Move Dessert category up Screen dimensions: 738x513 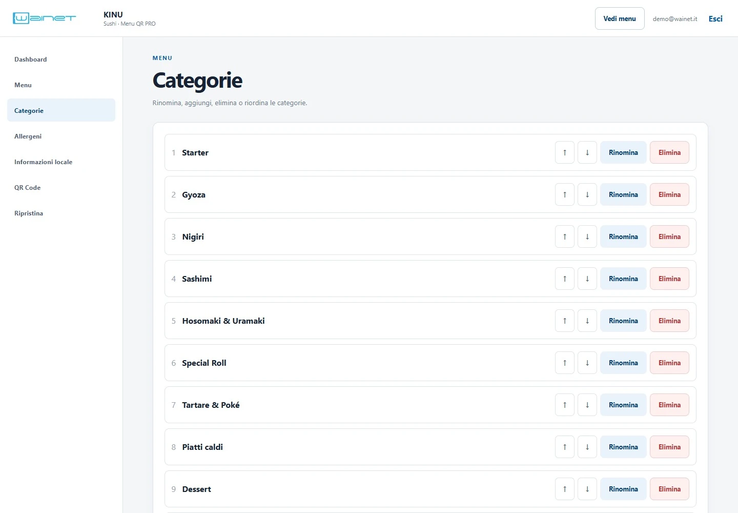pyautogui.click(x=565, y=489)
